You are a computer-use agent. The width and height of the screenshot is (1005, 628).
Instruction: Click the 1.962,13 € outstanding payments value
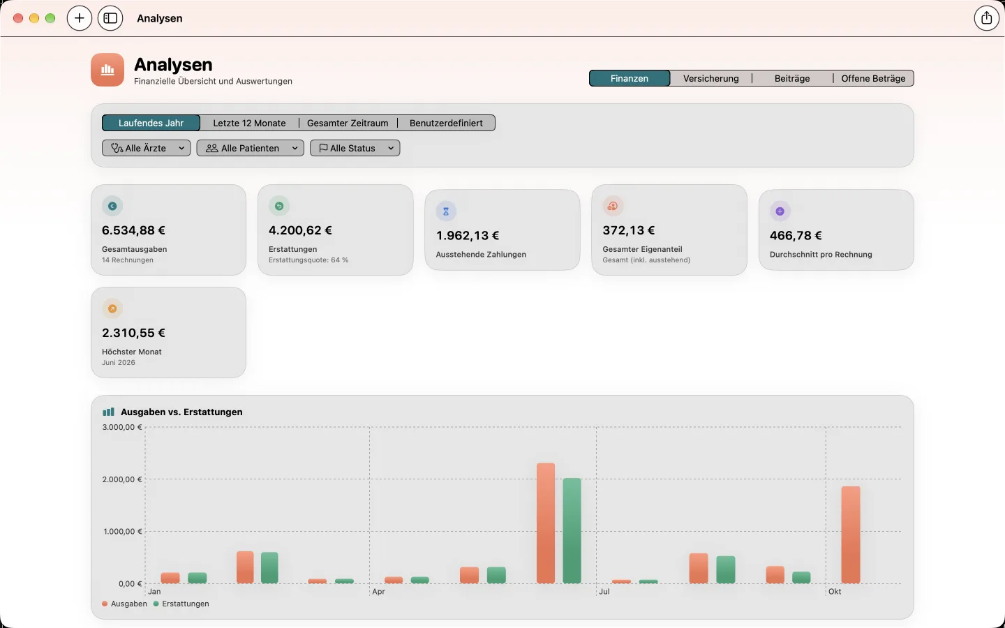tap(468, 236)
